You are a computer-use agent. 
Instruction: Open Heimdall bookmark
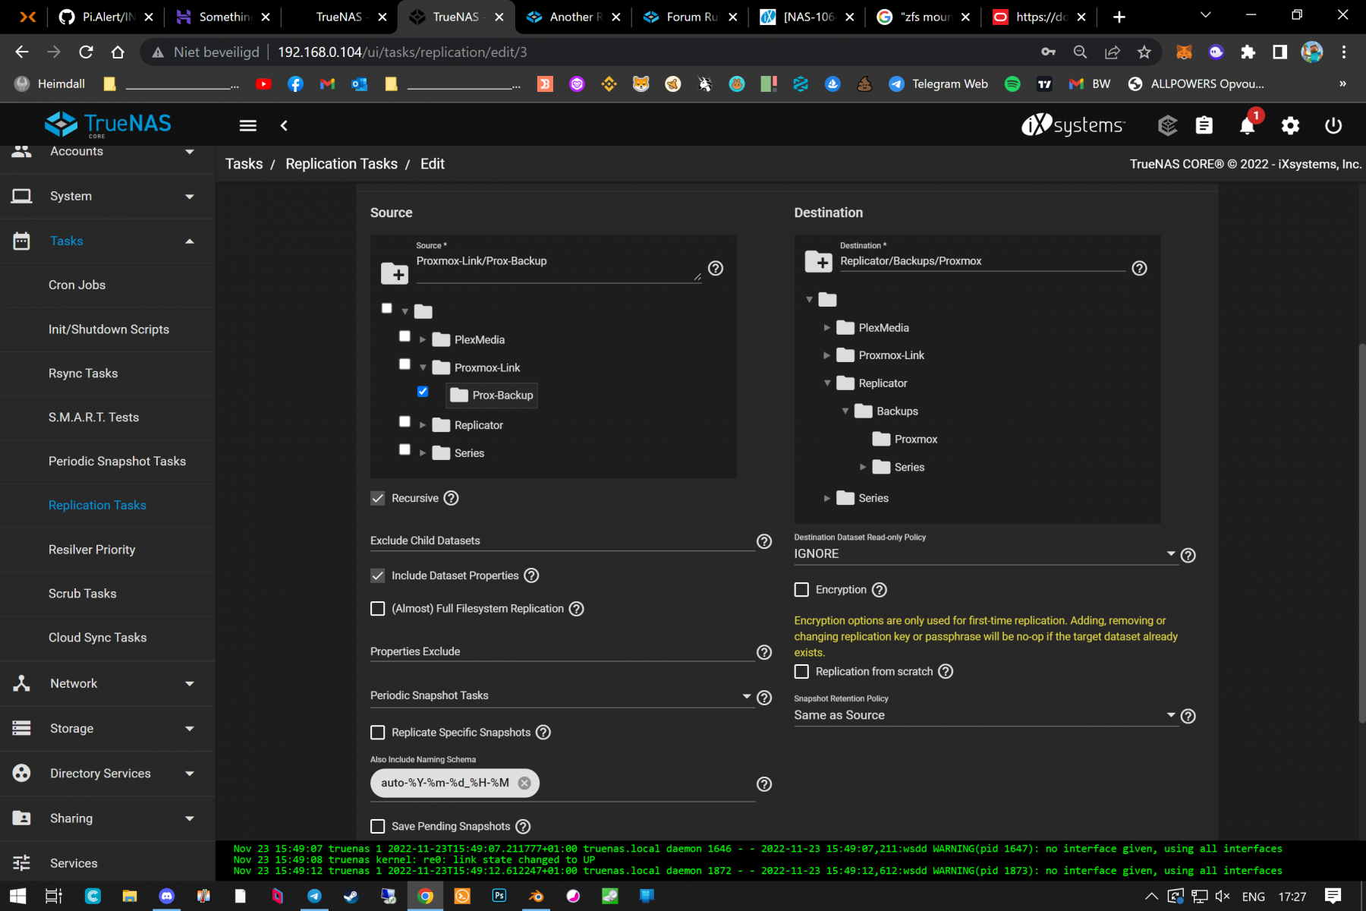click(x=51, y=84)
